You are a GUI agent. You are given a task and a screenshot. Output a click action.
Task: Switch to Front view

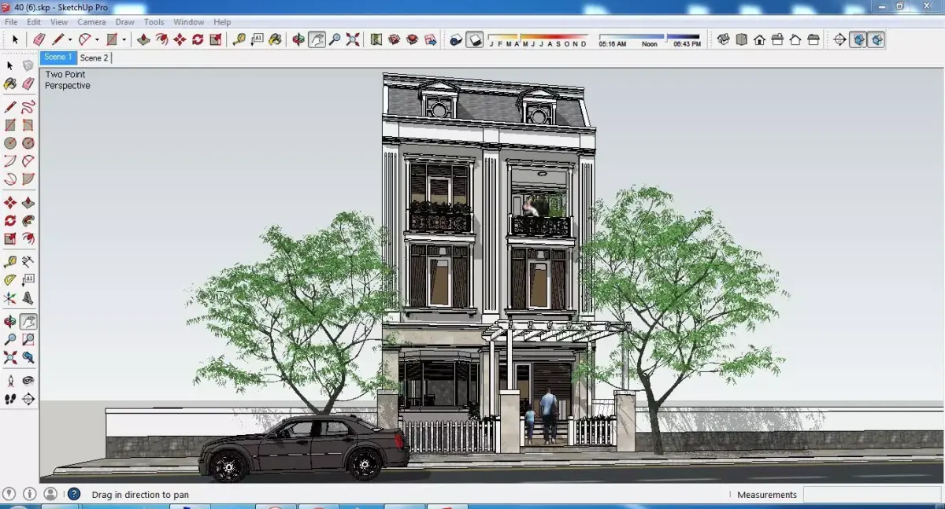coord(759,39)
